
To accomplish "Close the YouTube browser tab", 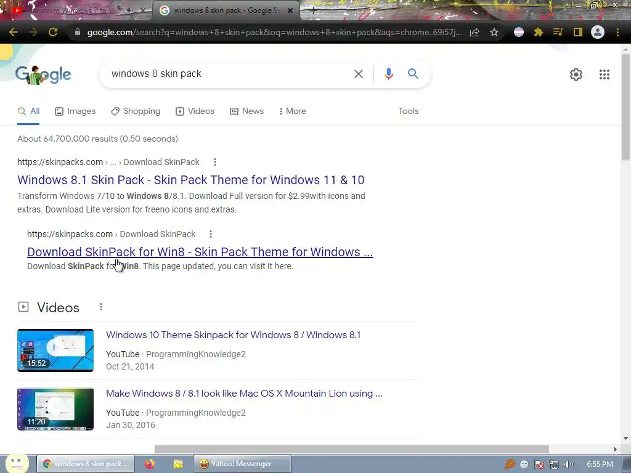I will (x=143, y=11).
